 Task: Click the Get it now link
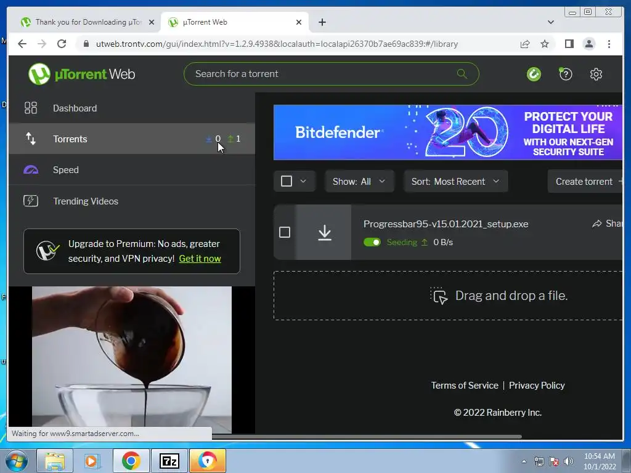click(200, 259)
